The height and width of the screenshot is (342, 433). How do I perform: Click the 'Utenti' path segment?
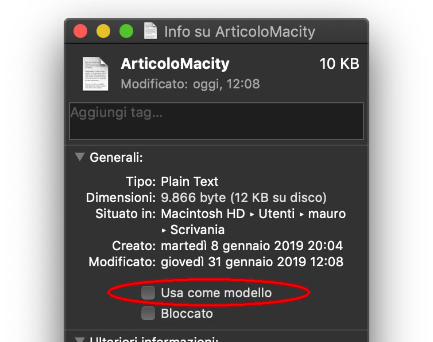[276, 214]
